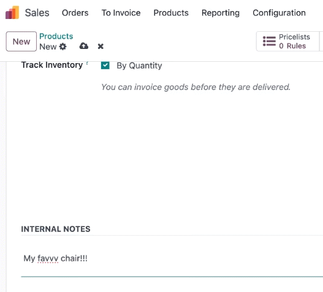
Task: Click the misspelled word favvv
Action: [48, 258]
